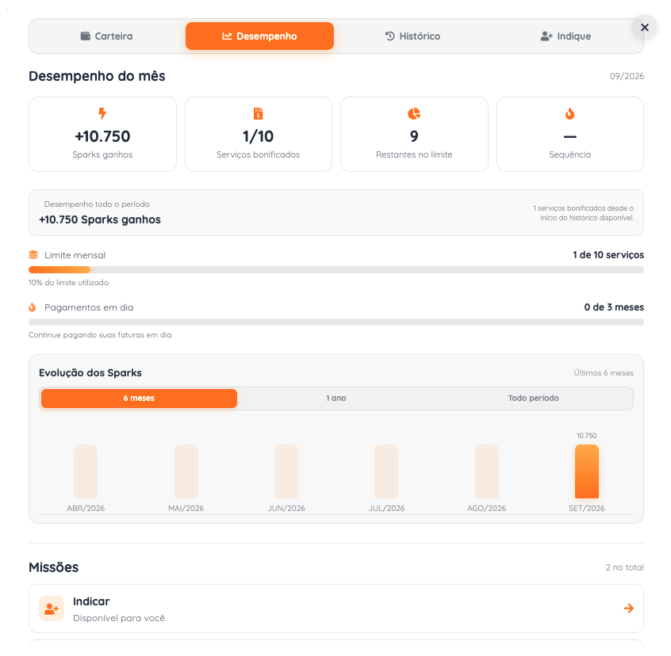Open the +10.750 Sparks ganhos card
This screenshot has height=656, width=671.
102,134
